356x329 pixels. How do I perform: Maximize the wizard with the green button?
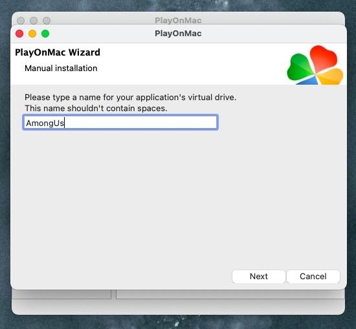45,34
